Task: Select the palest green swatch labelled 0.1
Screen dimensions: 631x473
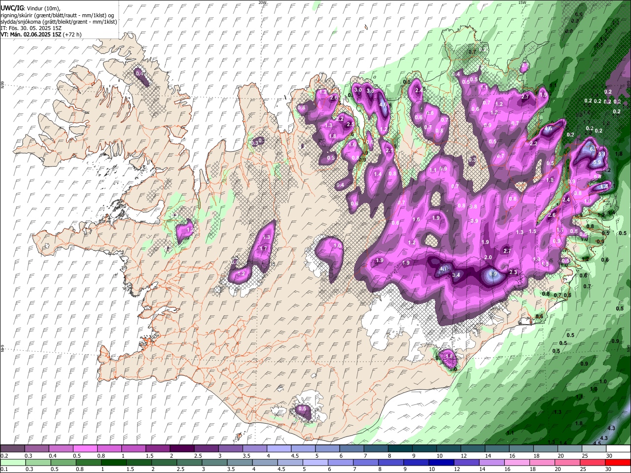Action: 12,462
